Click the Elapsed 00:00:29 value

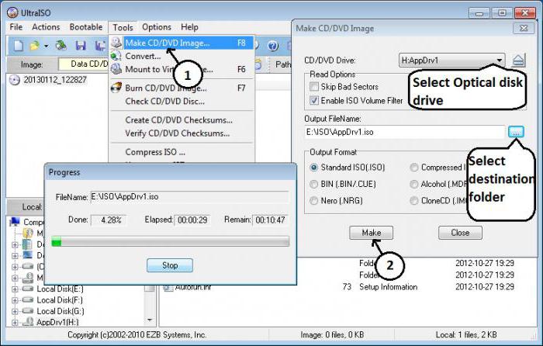coord(192,220)
